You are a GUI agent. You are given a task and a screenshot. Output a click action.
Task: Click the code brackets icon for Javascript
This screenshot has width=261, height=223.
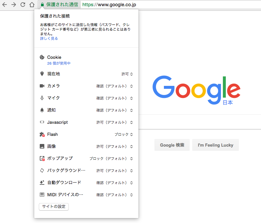[42, 122]
